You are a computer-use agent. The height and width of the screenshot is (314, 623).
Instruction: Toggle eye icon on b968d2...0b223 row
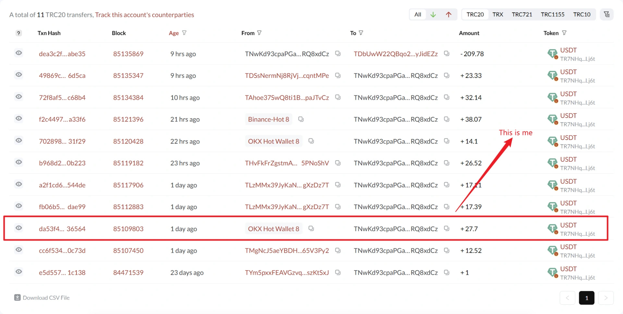coord(19,162)
